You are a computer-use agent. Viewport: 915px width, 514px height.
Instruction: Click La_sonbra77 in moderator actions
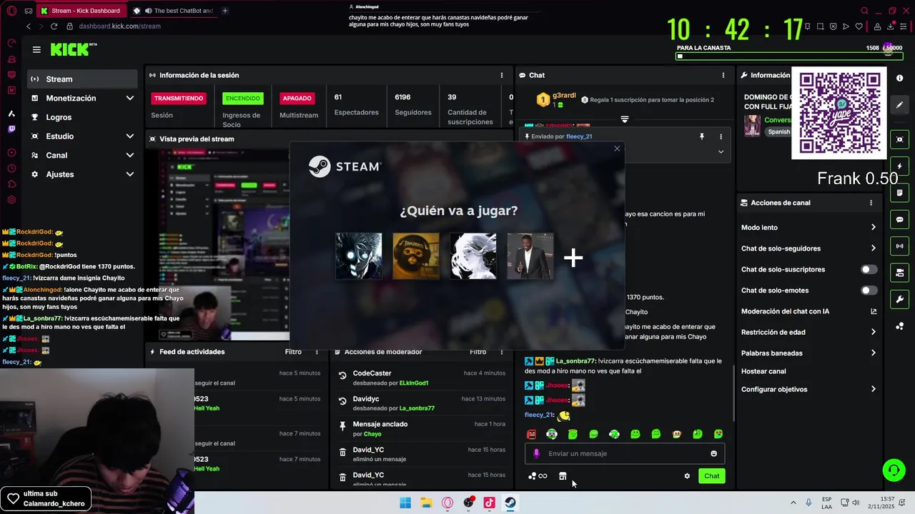tap(417, 408)
